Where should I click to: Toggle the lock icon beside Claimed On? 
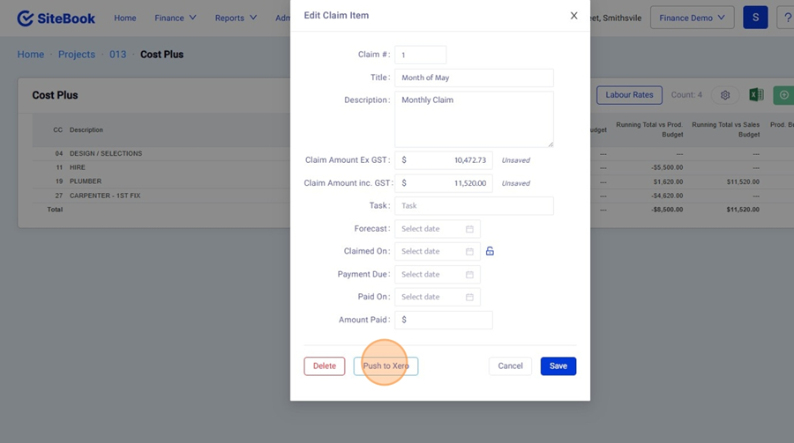(x=490, y=251)
